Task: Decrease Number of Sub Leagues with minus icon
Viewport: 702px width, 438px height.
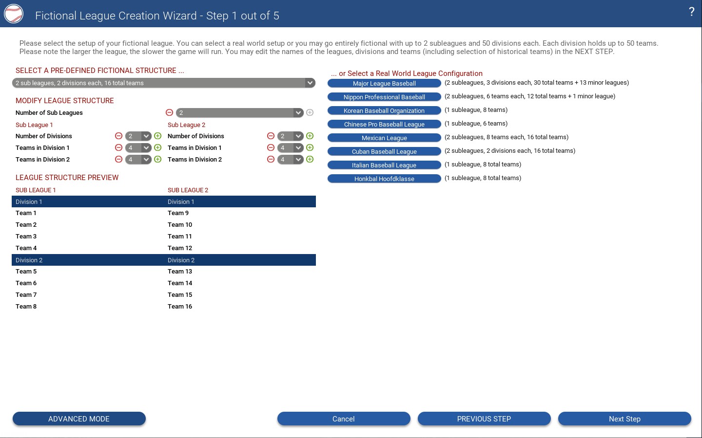Action: (169, 112)
